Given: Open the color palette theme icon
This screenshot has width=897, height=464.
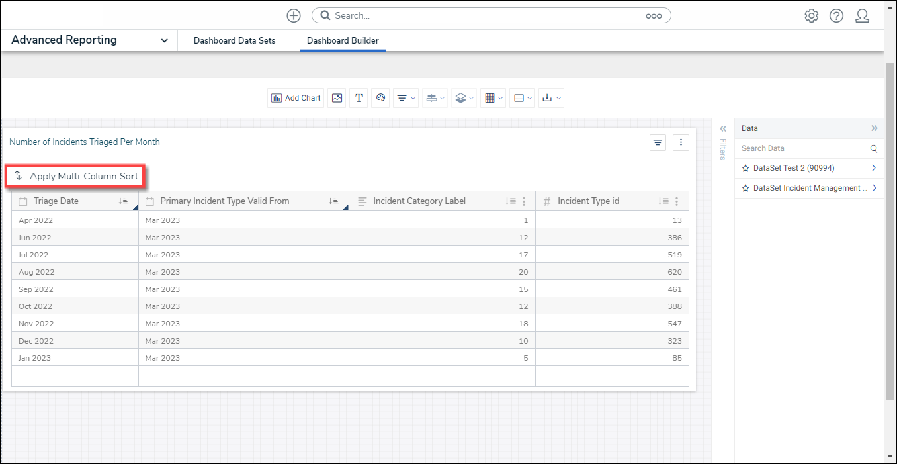Looking at the screenshot, I should [380, 98].
